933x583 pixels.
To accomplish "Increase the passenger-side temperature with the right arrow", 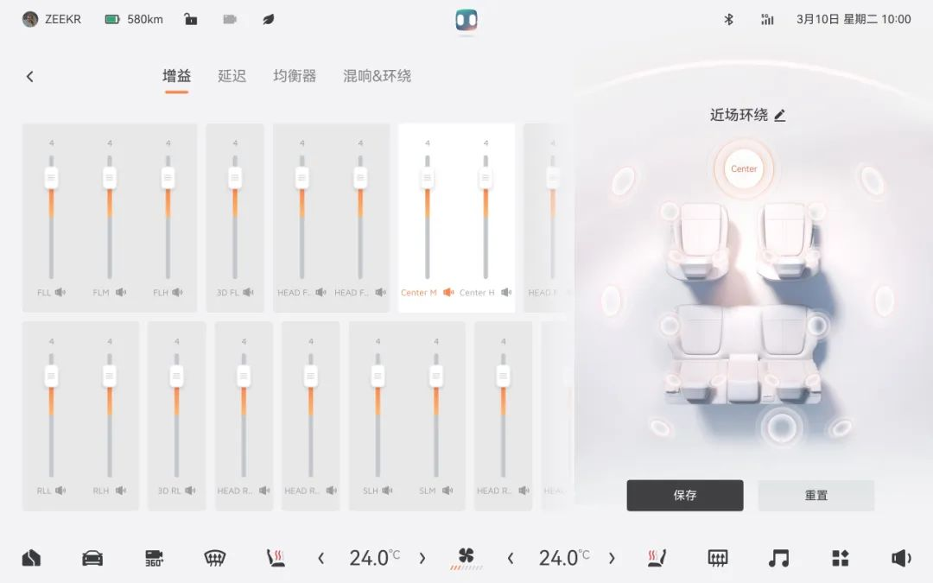I will [x=612, y=558].
